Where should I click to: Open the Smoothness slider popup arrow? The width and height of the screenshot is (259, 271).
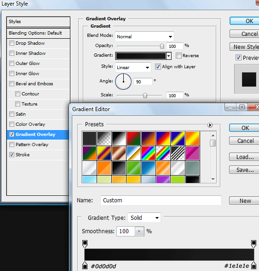(x=139, y=231)
